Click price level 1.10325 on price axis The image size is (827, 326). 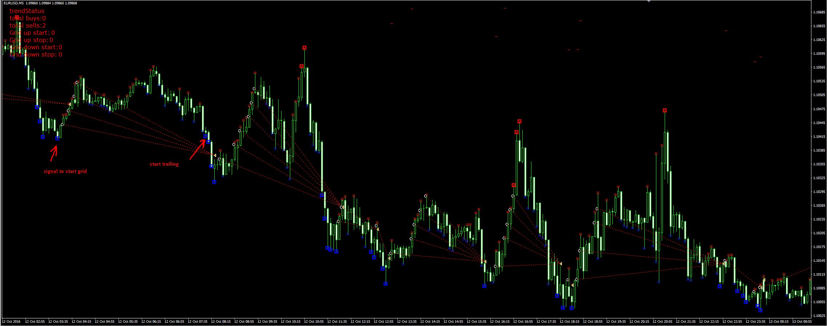point(818,178)
